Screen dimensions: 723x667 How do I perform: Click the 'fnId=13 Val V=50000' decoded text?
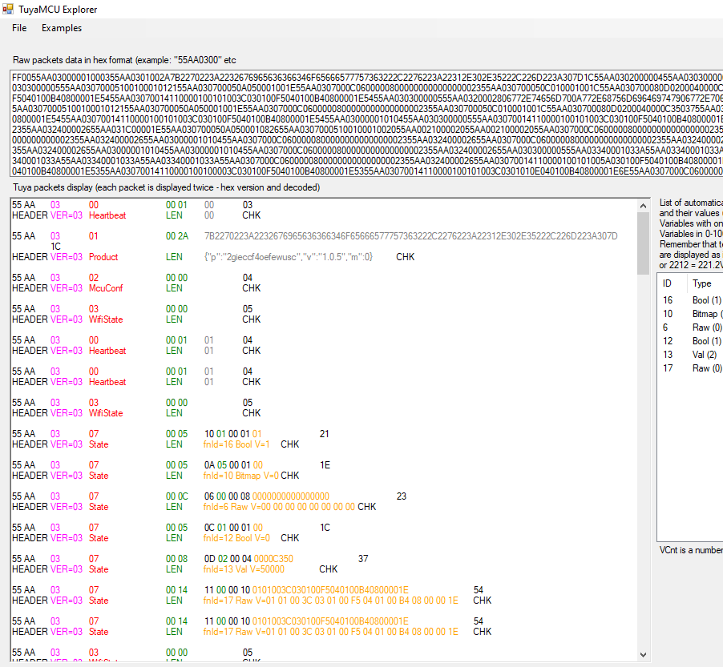(x=244, y=569)
